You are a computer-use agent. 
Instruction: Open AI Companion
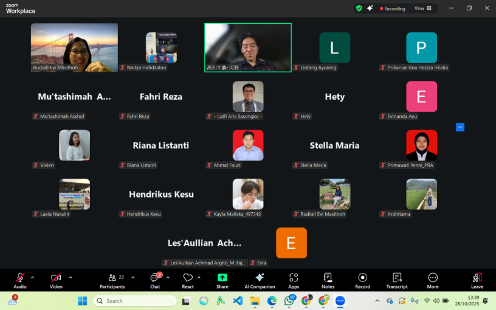click(x=260, y=279)
